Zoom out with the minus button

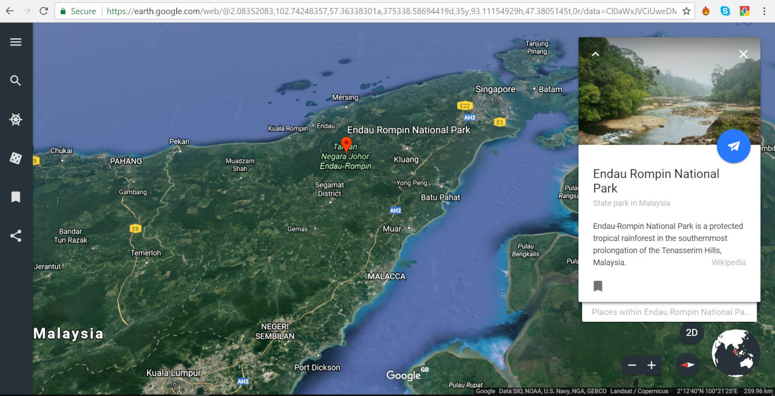coord(632,365)
